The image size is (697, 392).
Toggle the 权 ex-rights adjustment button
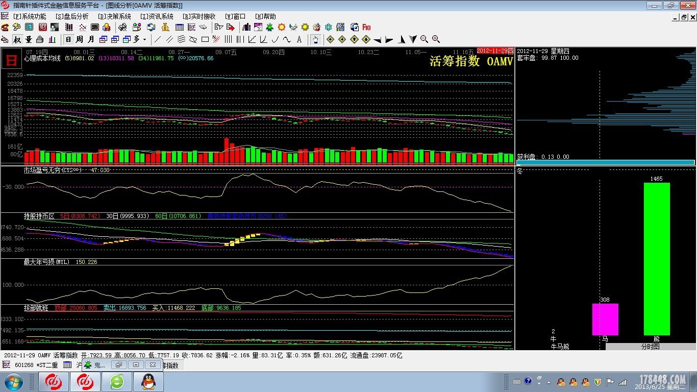click(x=17, y=39)
